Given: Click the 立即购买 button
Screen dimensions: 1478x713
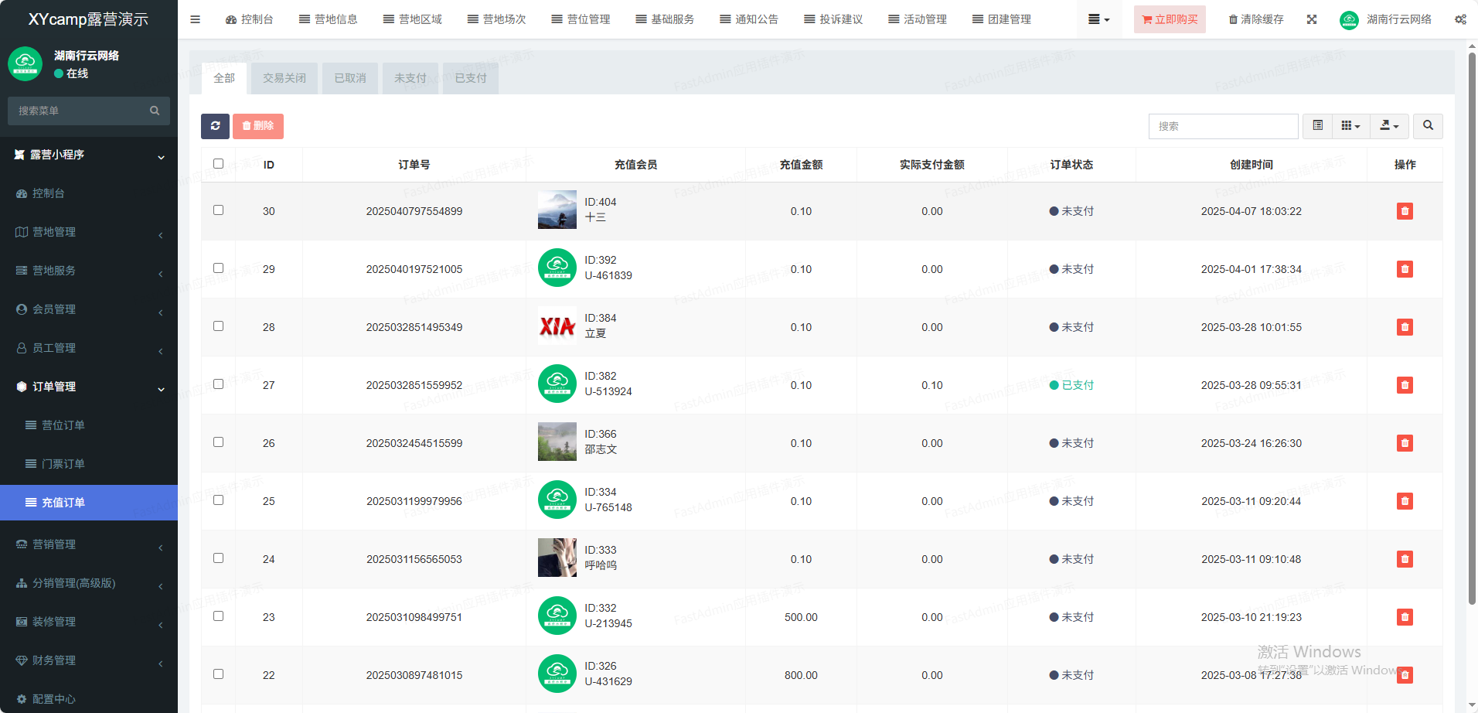Looking at the screenshot, I should pos(1170,19).
